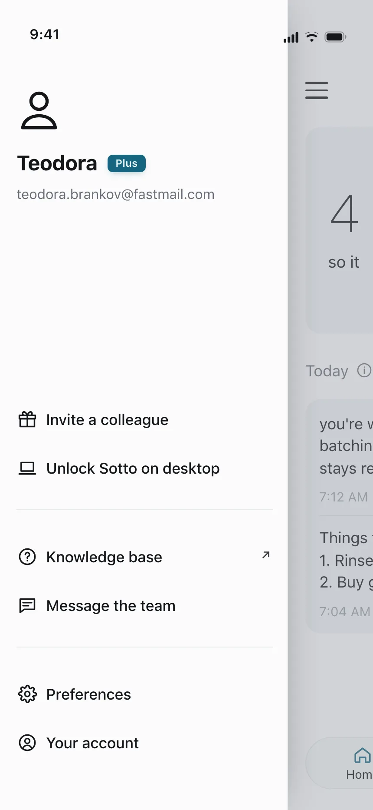Switch to the Home tab
Image resolution: width=373 pixels, height=810 pixels.
pyautogui.click(x=360, y=763)
